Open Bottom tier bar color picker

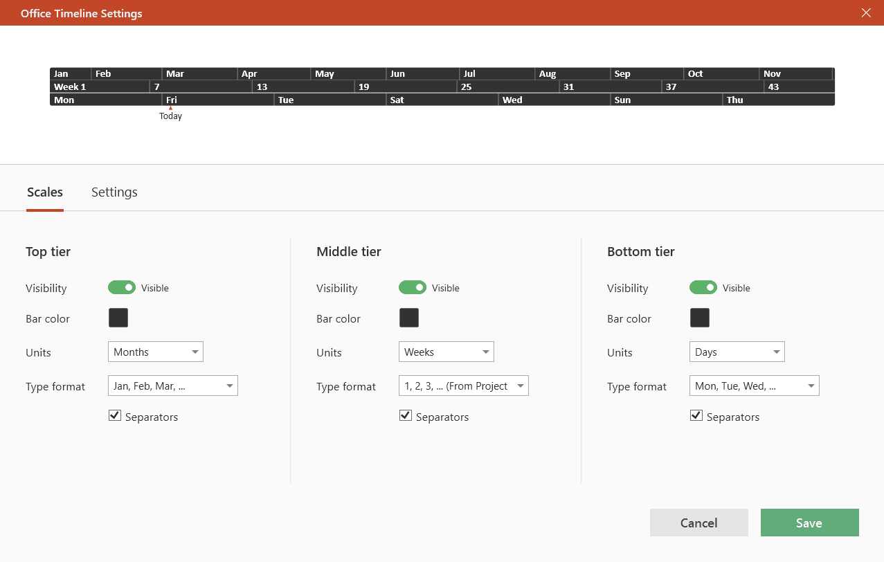click(700, 318)
